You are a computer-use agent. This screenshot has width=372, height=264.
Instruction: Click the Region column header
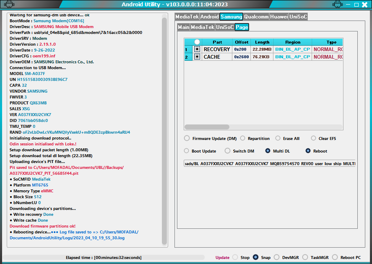293,42
